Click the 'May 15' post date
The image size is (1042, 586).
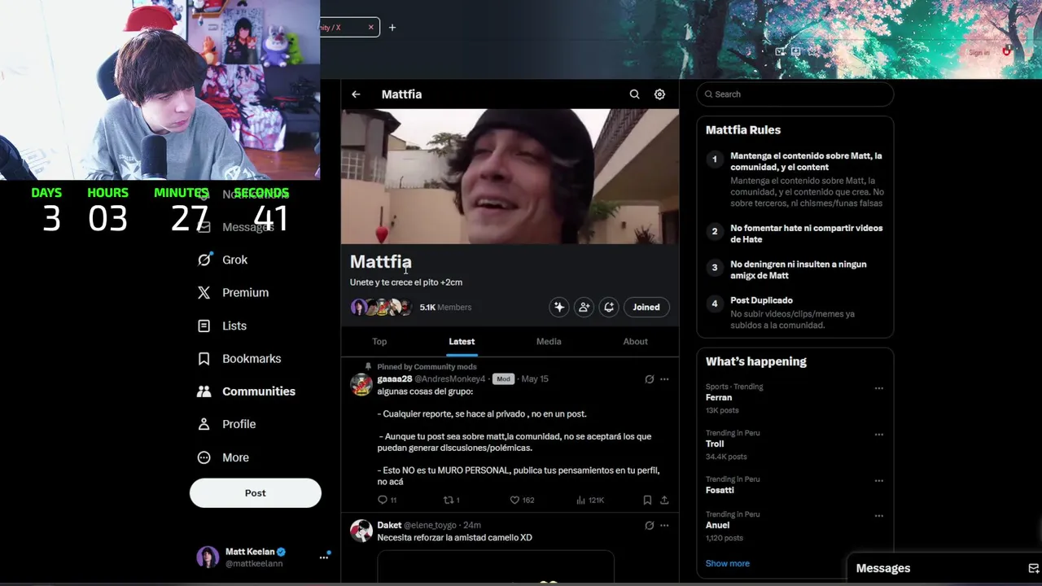(x=535, y=379)
